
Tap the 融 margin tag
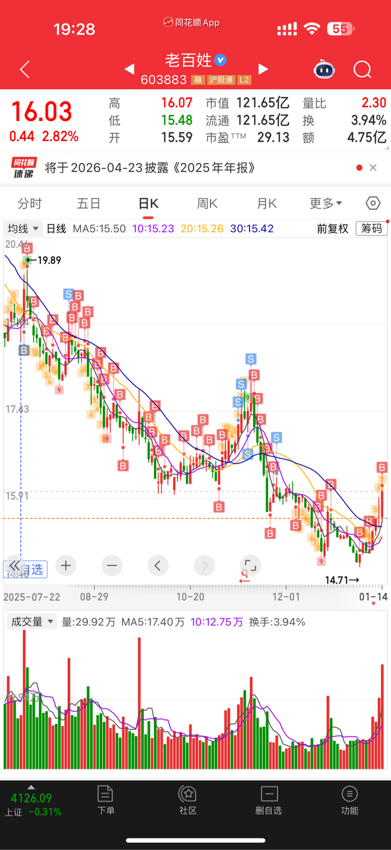[x=198, y=80]
